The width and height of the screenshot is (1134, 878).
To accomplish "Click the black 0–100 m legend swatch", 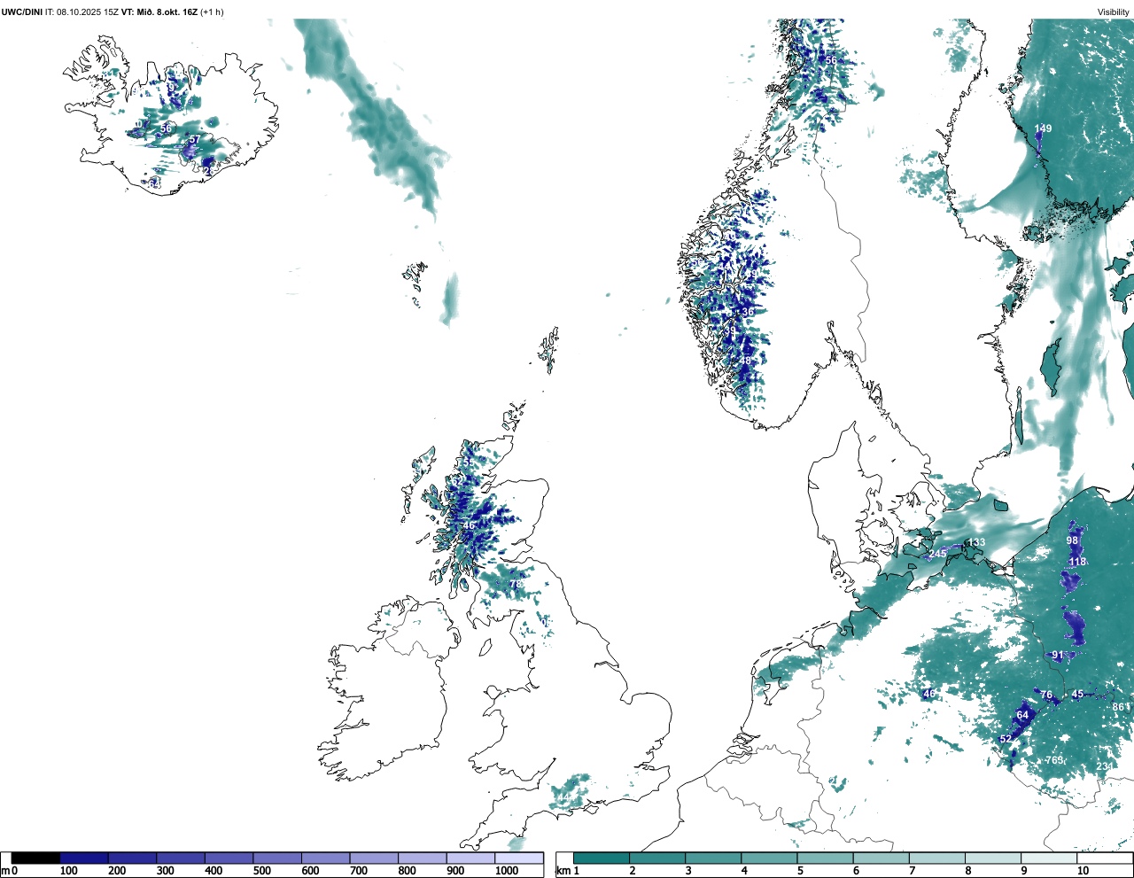I will tap(36, 858).
